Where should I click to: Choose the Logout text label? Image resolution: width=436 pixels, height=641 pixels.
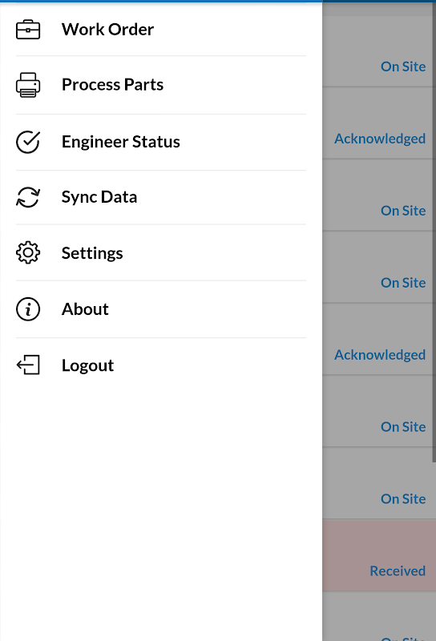pyautogui.click(x=87, y=365)
